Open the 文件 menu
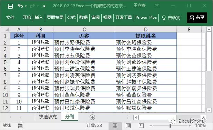 point(10,18)
